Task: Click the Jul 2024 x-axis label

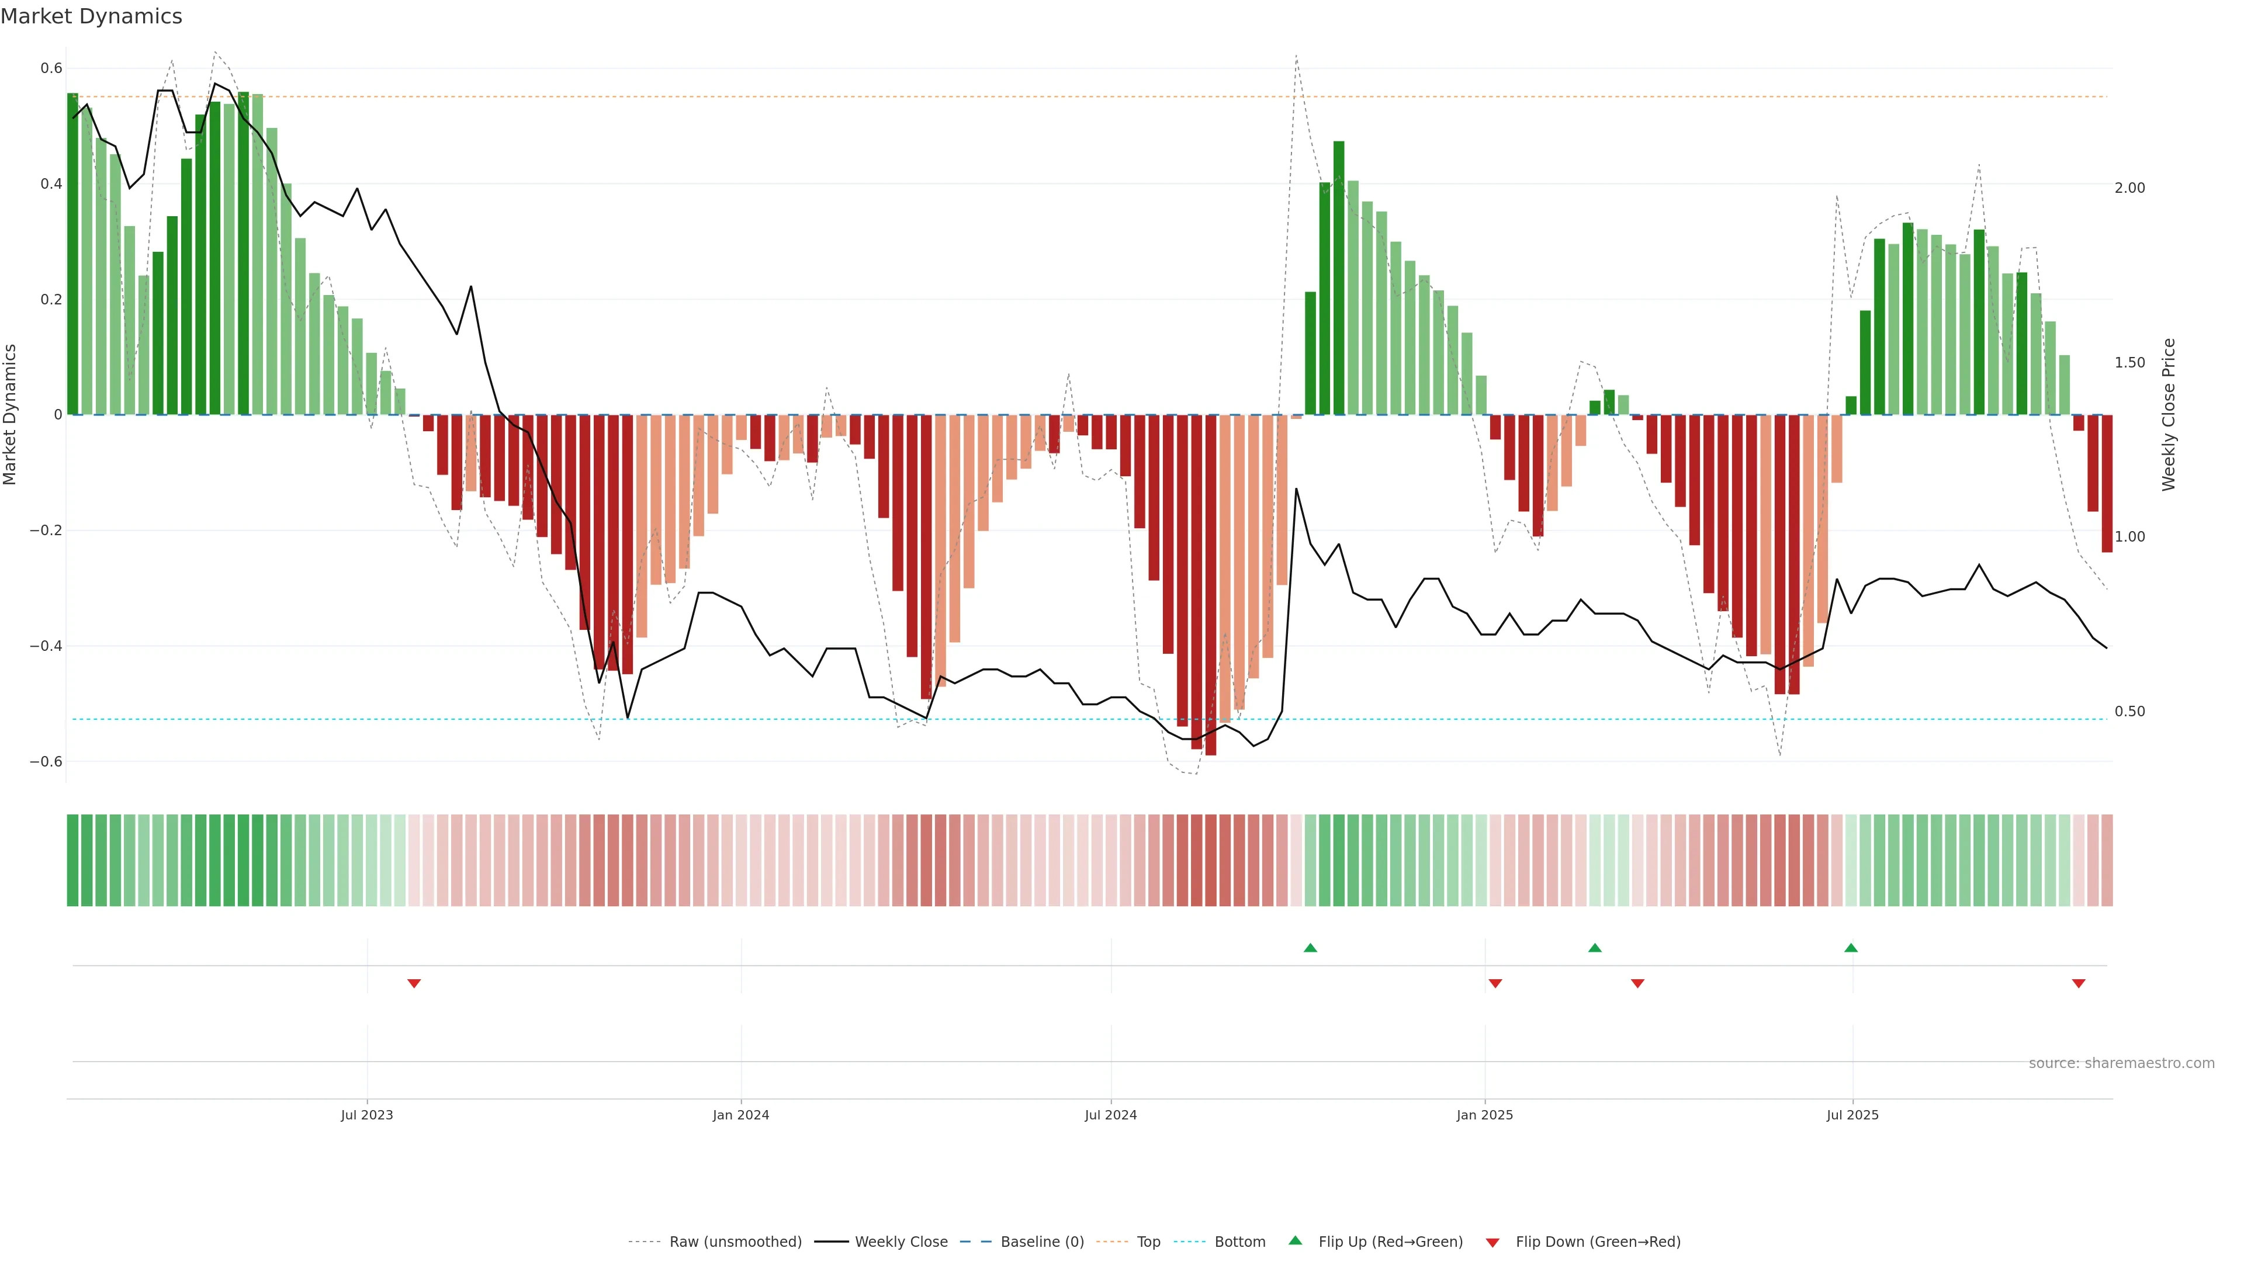Action: coord(1110,1115)
